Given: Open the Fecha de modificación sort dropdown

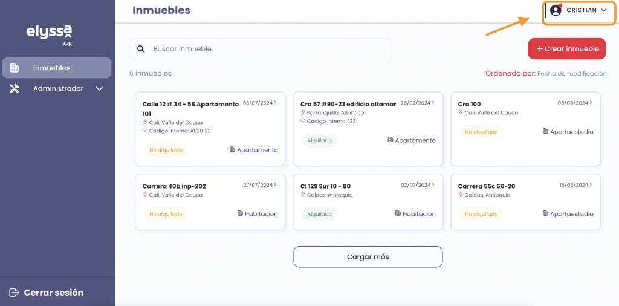Looking at the screenshot, I should click(572, 73).
